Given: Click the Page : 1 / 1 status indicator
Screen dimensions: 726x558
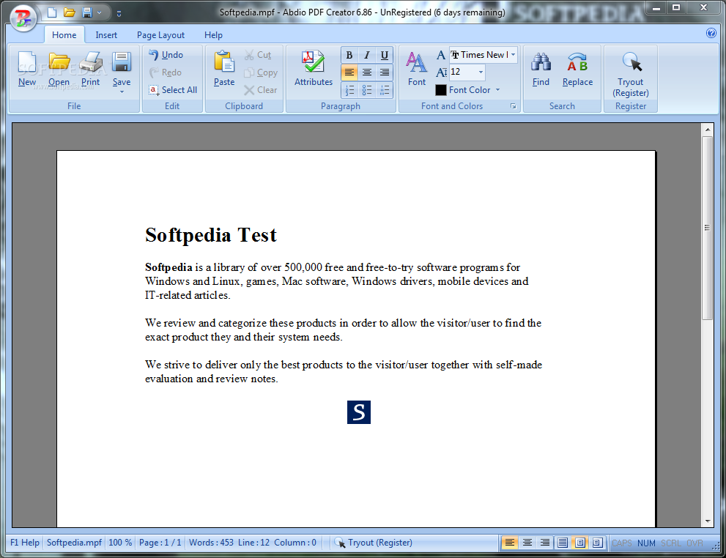Looking at the screenshot, I should pos(160,543).
